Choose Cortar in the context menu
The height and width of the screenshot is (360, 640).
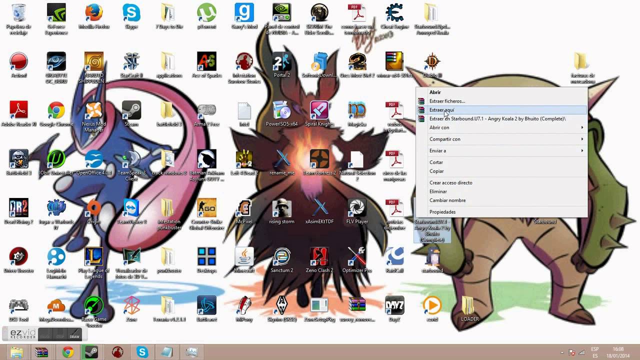coord(501,162)
